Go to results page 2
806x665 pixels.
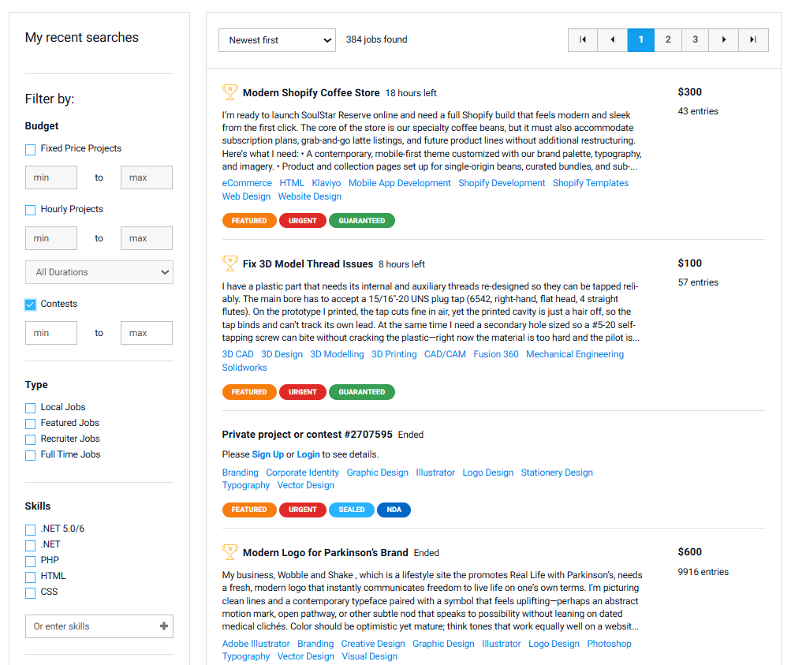[668, 40]
